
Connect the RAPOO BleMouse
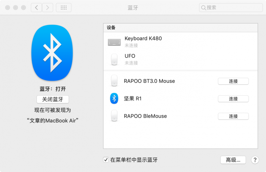pyautogui.click(x=233, y=116)
